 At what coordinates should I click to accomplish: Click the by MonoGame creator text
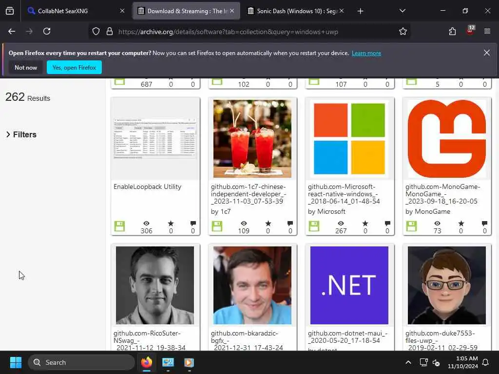(x=428, y=211)
